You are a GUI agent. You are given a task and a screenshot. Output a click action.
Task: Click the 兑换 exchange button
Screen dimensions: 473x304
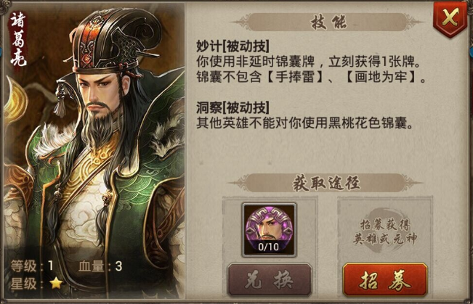pos(269,280)
